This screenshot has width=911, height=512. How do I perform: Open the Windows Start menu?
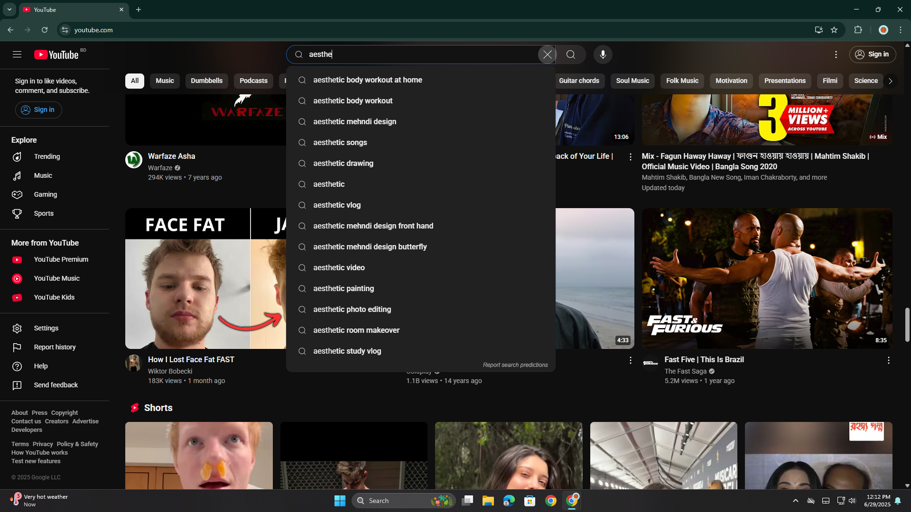340,501
